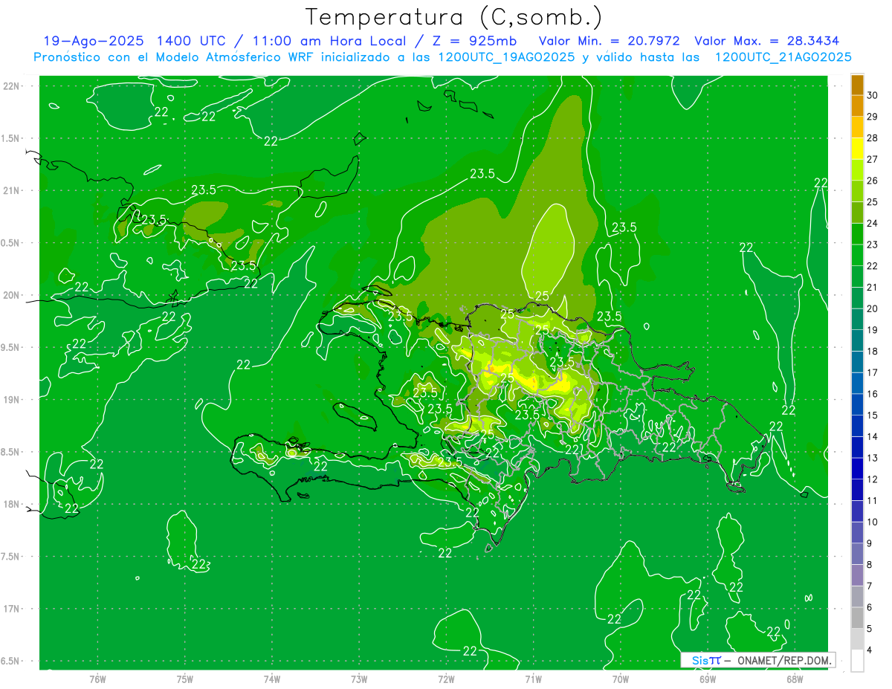This screenshot has width=892, height=689.
Task: Click the "Valor Min. = 20.7972" value
Action: coord(609,41)
